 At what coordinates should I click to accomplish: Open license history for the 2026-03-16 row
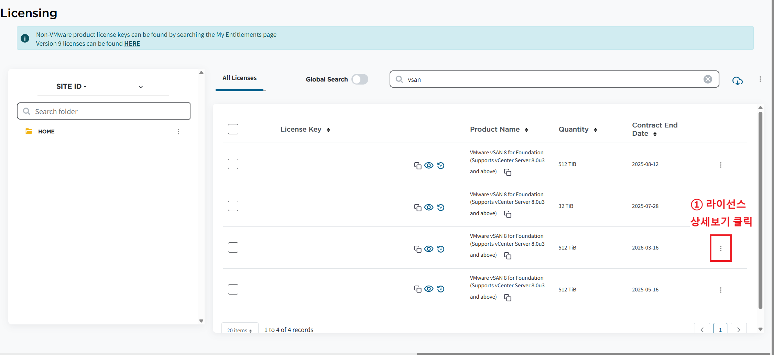point(441,249)
